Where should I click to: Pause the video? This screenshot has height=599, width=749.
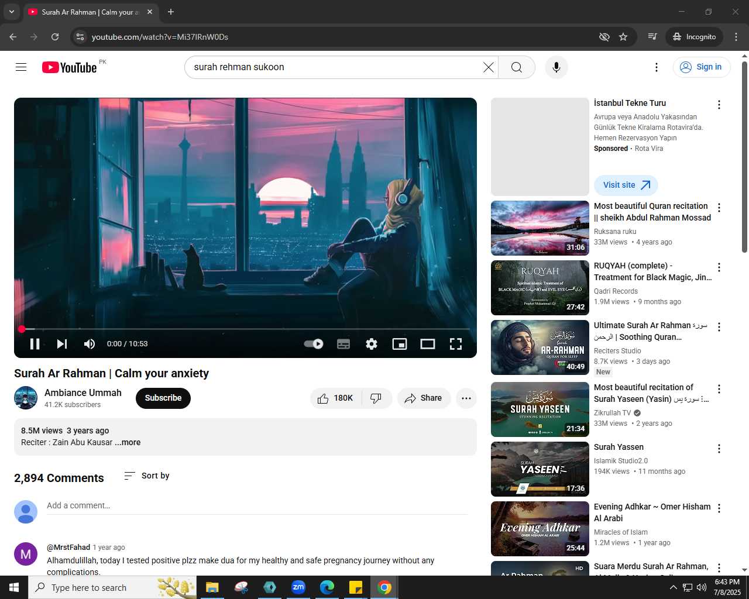point(35,344)
